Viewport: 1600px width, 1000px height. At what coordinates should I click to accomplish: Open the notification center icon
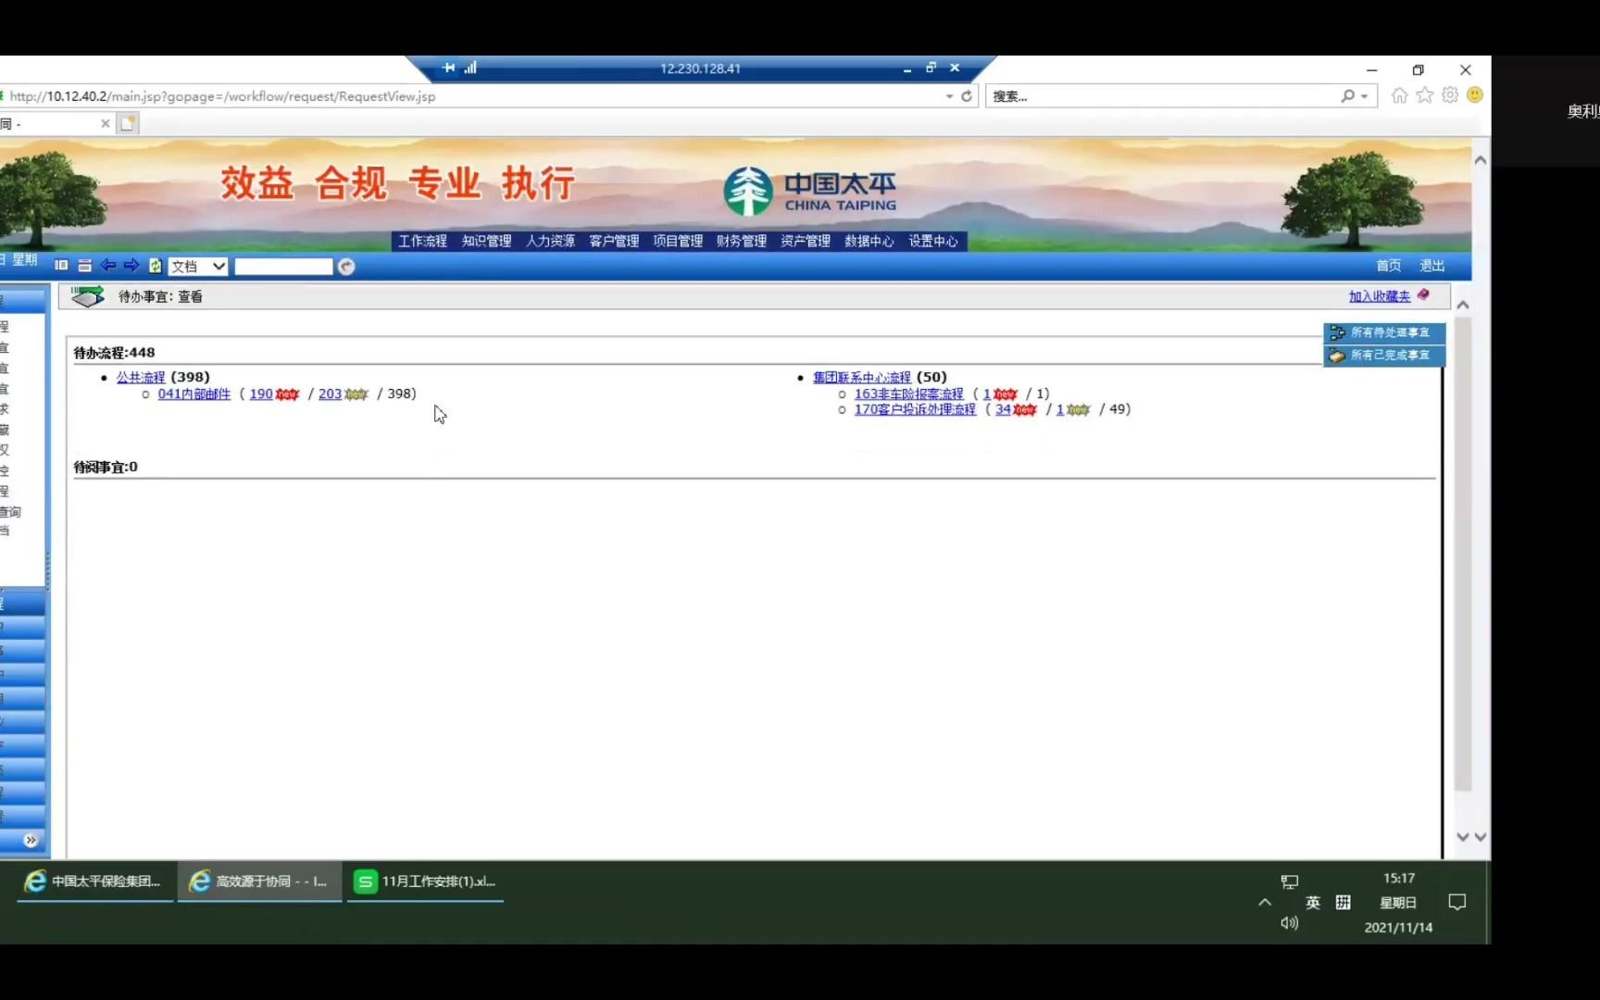1457,903
